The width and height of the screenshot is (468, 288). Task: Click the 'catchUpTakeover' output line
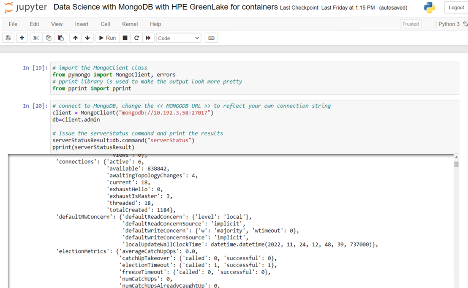[x=198, y=258]
